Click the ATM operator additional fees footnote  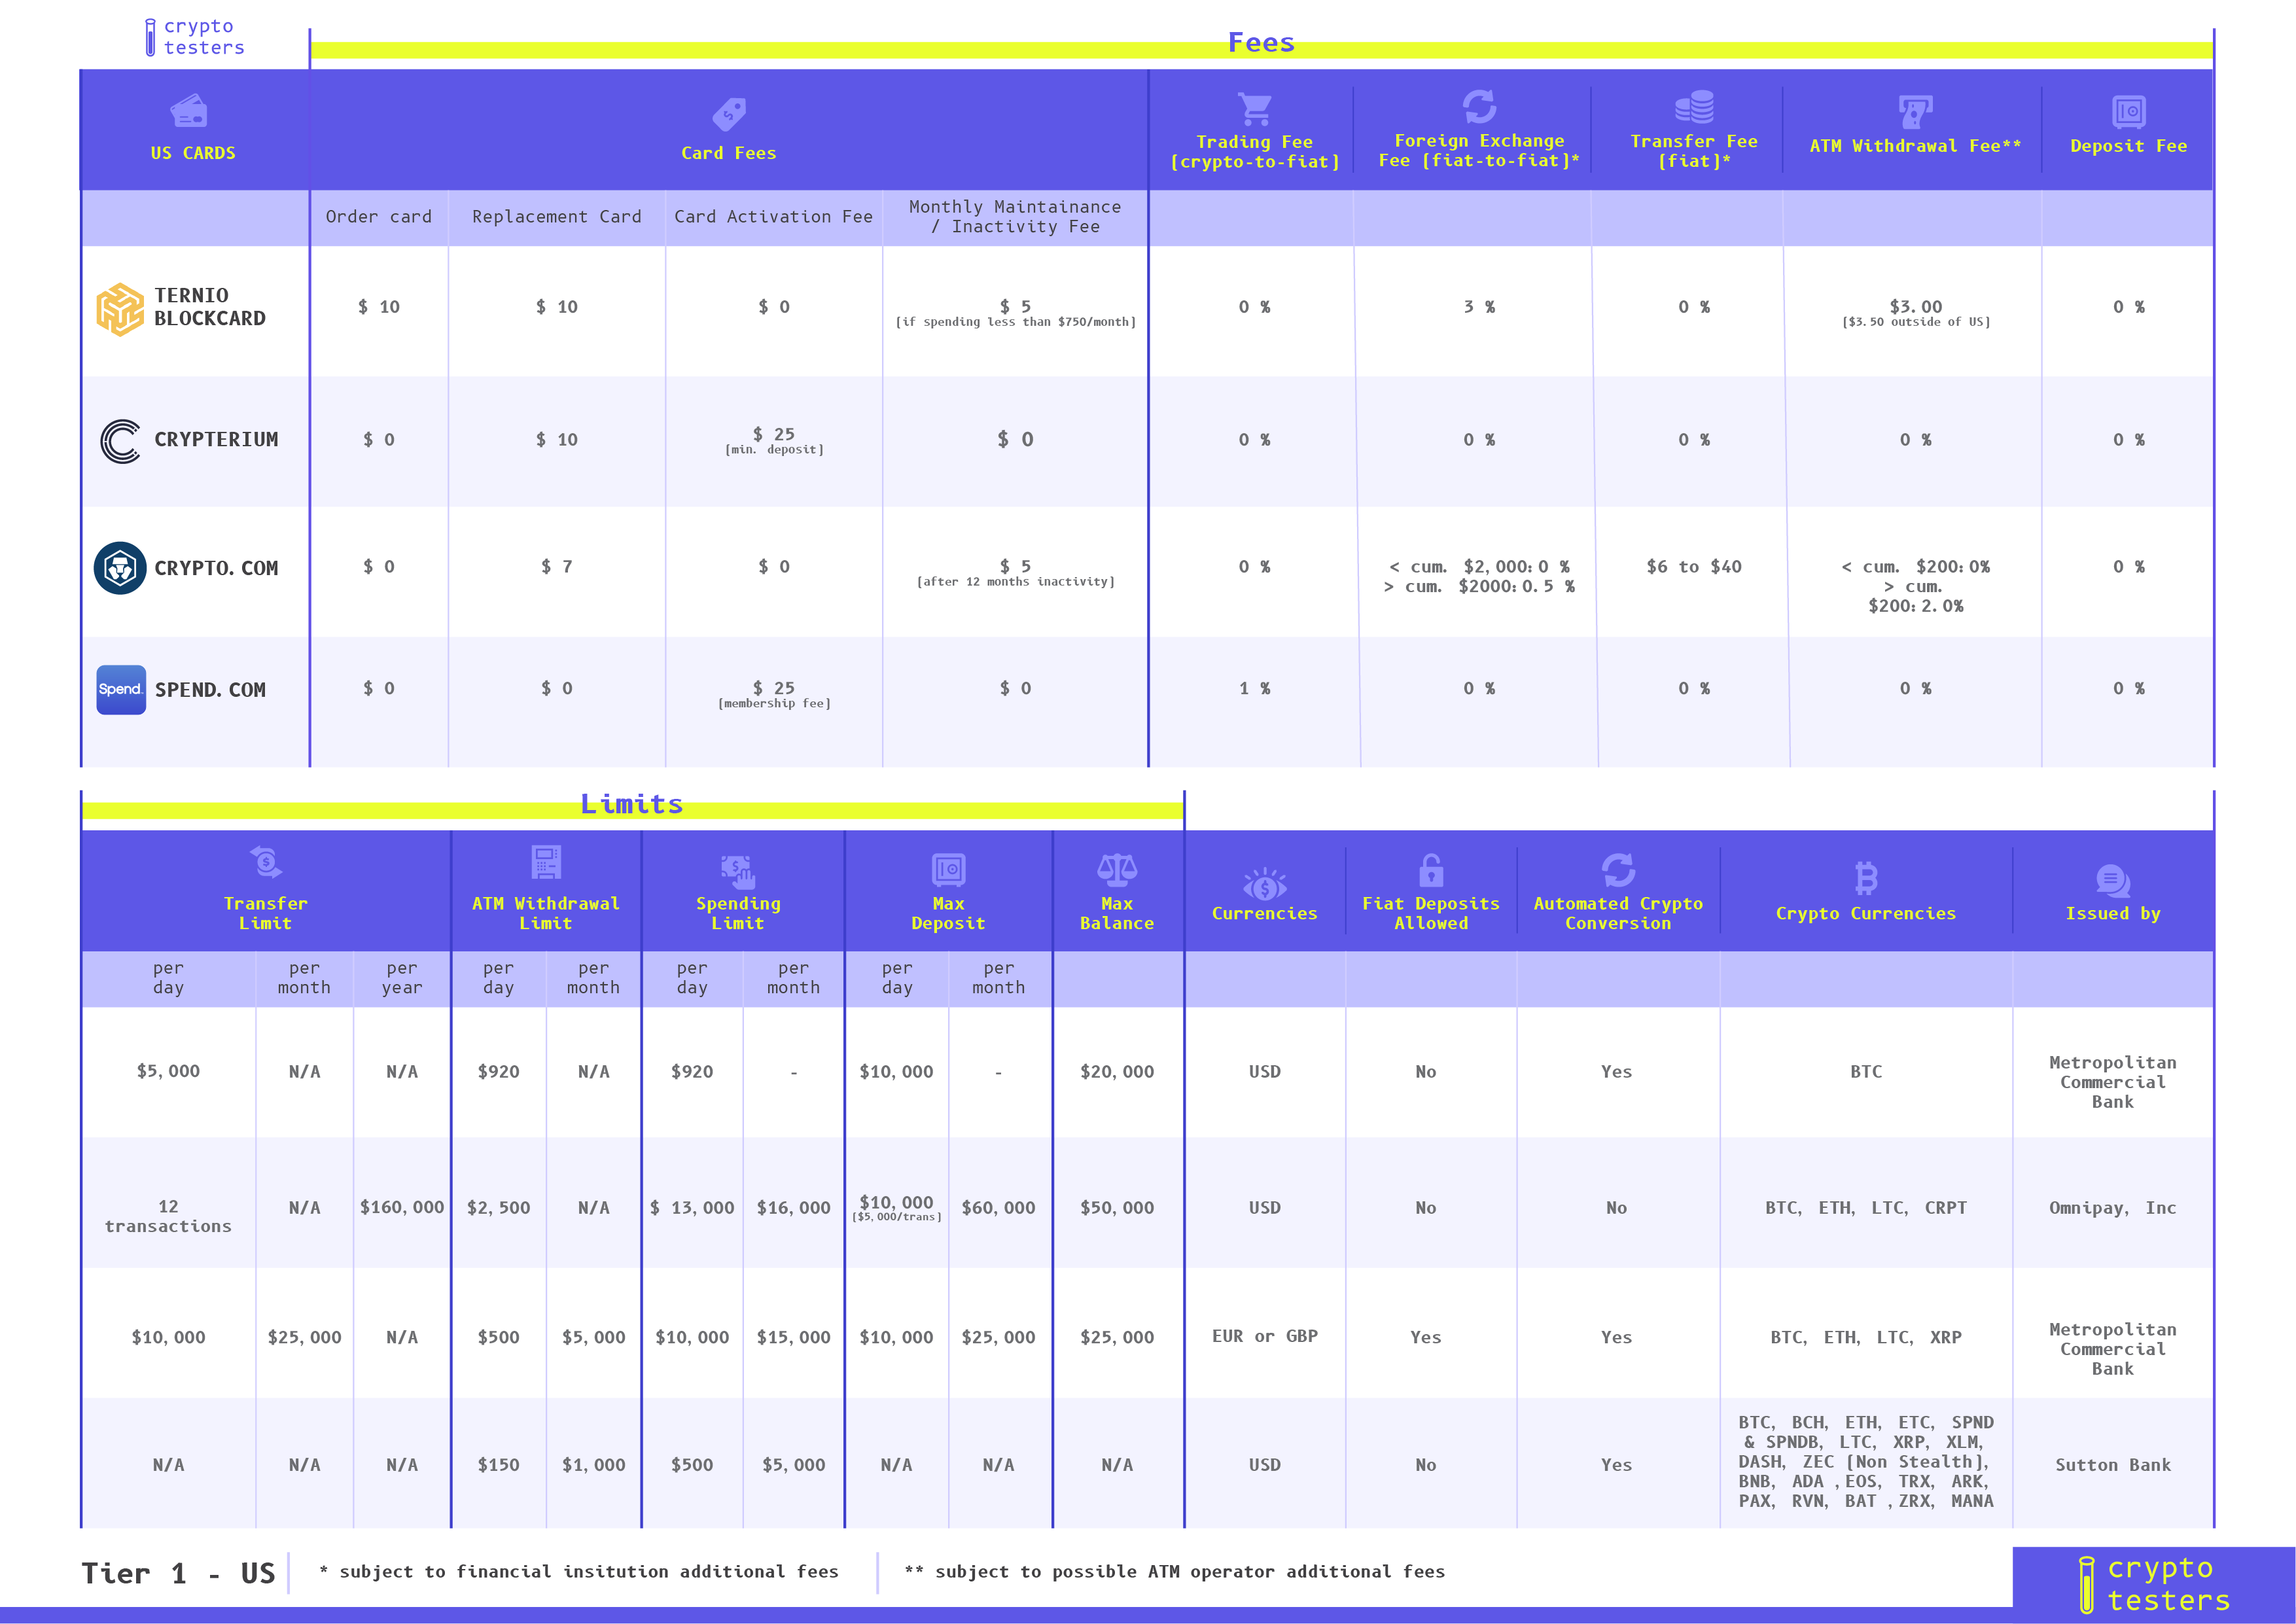pos(1175,1572)
